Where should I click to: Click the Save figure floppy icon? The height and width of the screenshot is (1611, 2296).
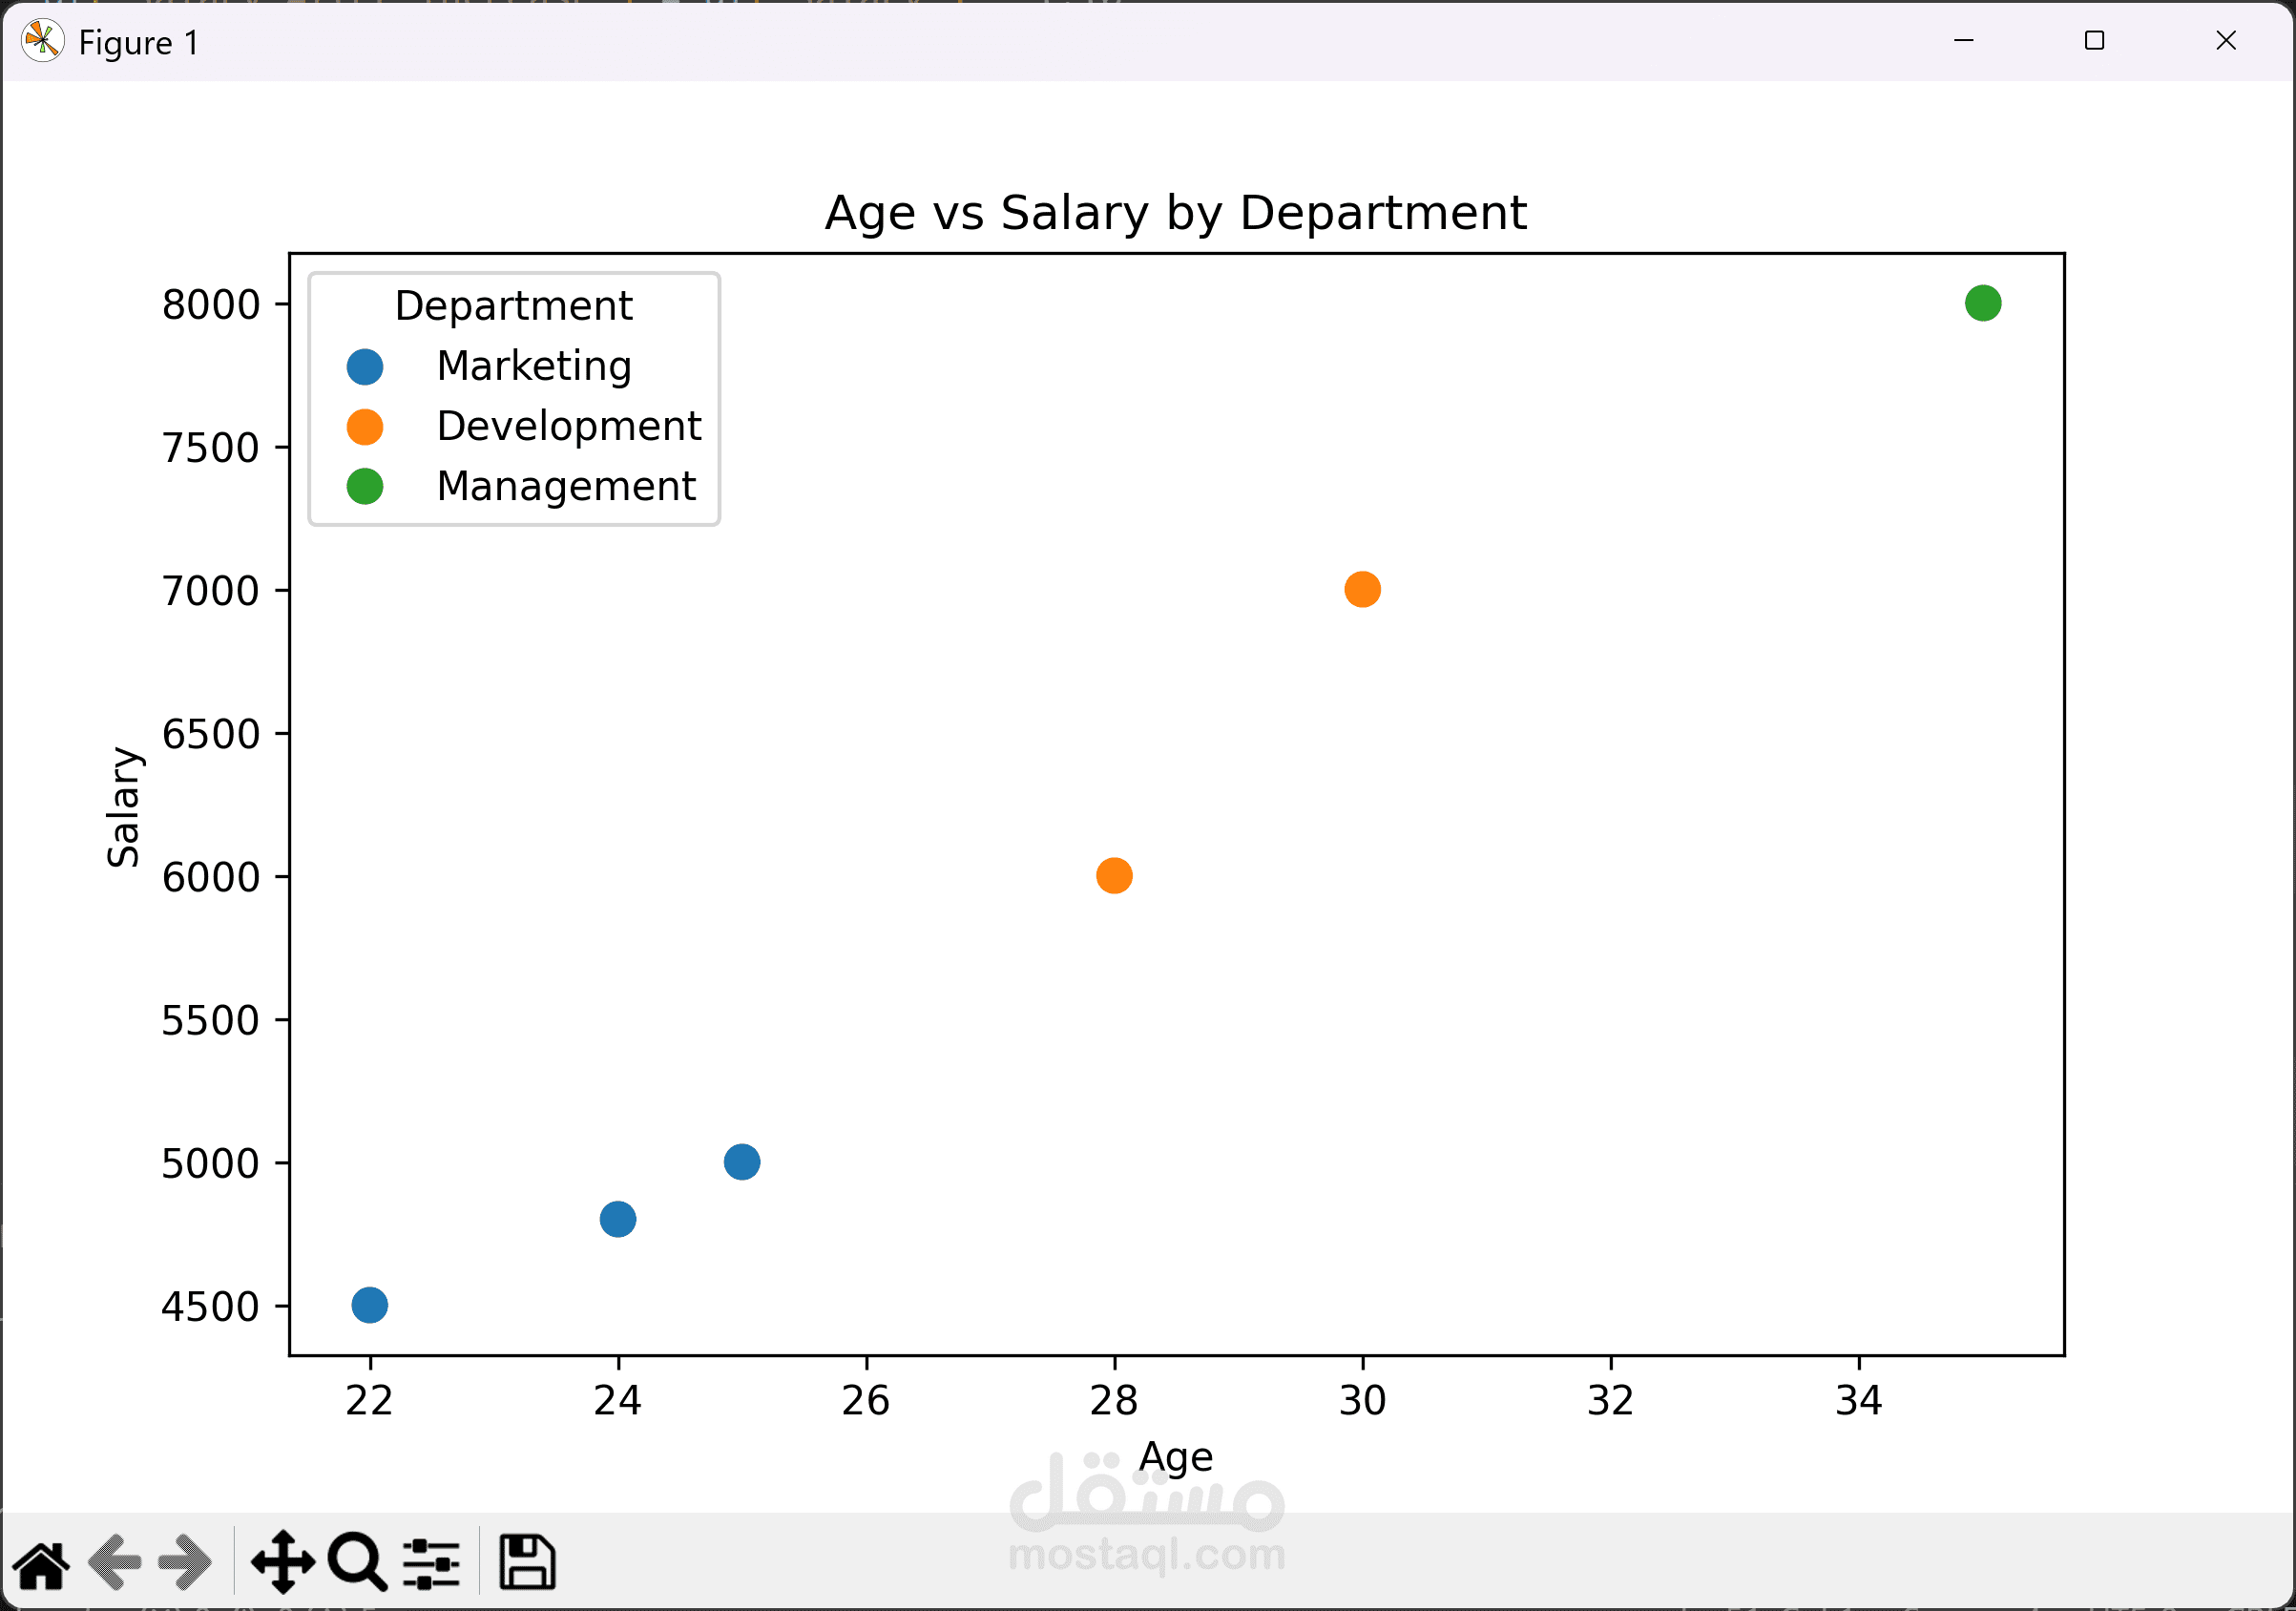pos(527,1562)
